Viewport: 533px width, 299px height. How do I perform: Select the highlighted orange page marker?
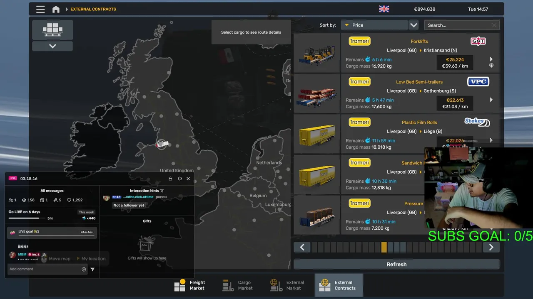[x=384, y=248]
